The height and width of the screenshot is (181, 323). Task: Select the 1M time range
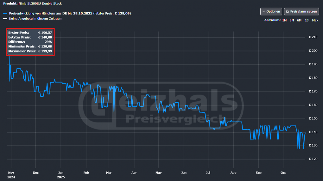pyautogui.click(x=284, y=20)
